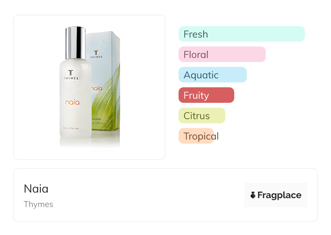Click the 50 ml size label on bottle
Viewport: 331px width, 235px height.
coord(71,128)
